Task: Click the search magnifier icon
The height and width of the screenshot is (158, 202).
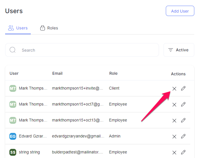Action: [13, 50]
